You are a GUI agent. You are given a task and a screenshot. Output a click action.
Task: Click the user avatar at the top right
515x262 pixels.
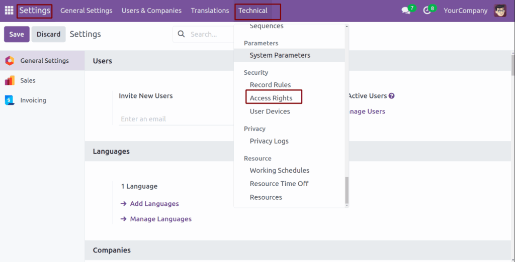pyautogui.click(x=500, y=11)
